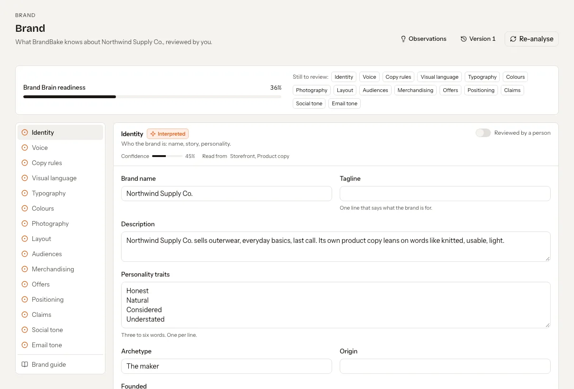Open the Copy rules sidebar section
The width and height of the screenshot is (574, 389).
pos(60,163)
